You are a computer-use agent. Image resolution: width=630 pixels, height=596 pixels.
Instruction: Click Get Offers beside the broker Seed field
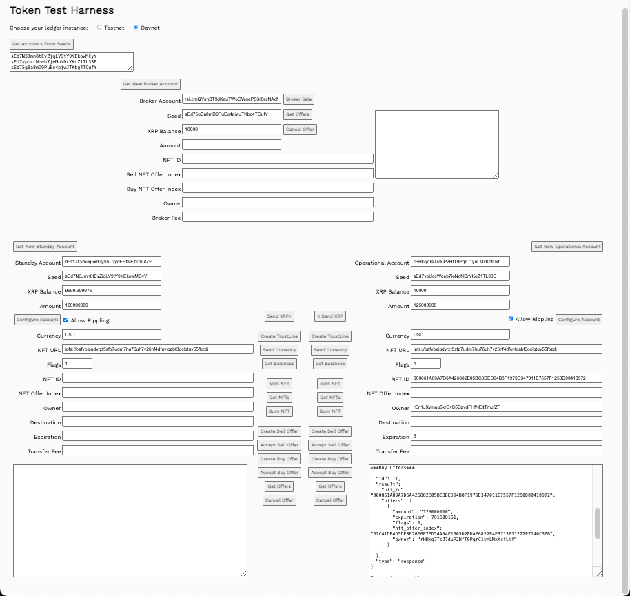tap(298, 114)
